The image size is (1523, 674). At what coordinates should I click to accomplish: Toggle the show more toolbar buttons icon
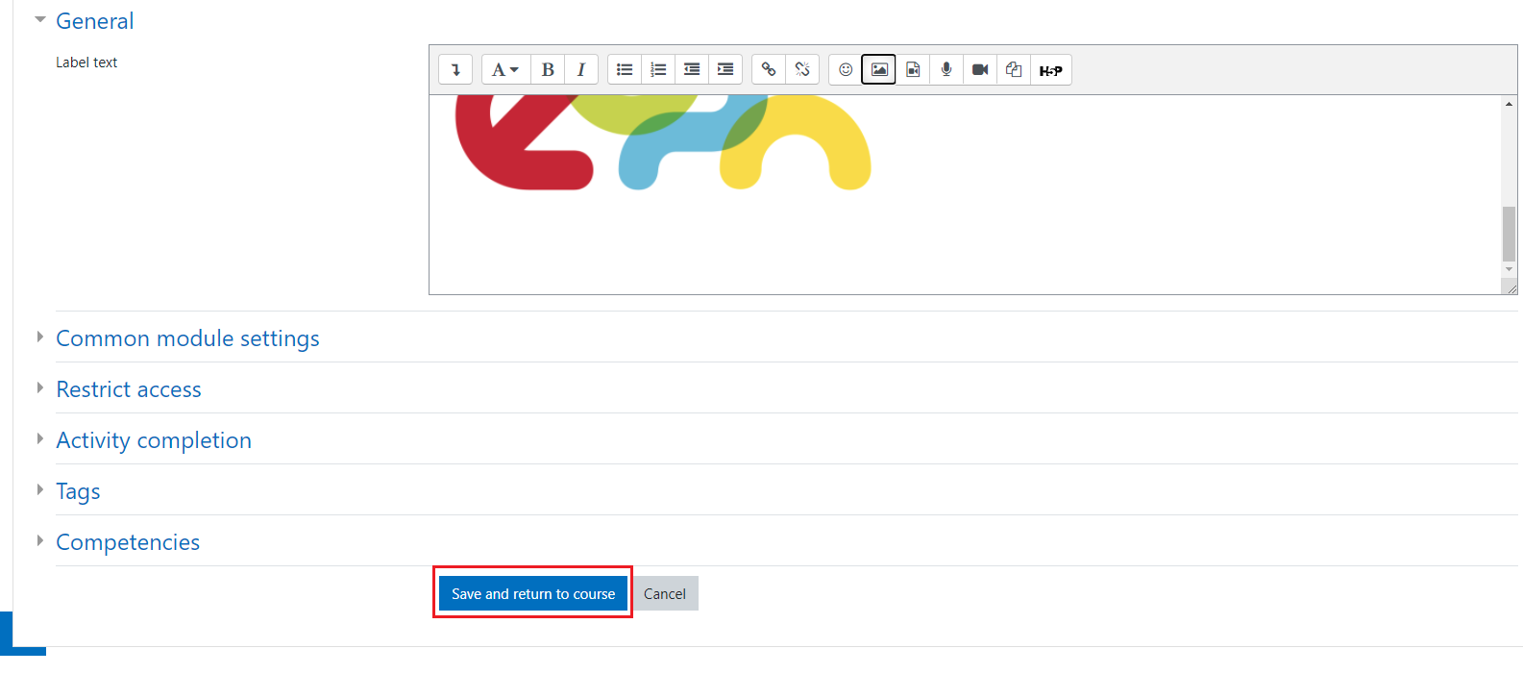[x=455, y=69]
